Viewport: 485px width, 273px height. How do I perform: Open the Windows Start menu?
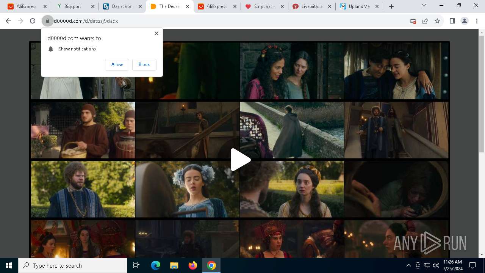[9, 265]
